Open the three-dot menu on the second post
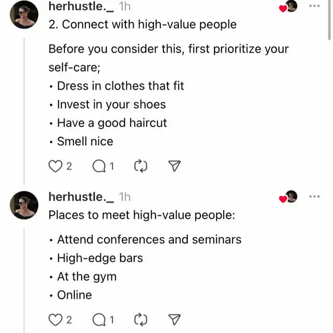The height and width of the screenshot is (333, 333). [314, 197]
